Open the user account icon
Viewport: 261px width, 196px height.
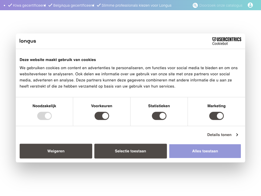pos(250,5)
